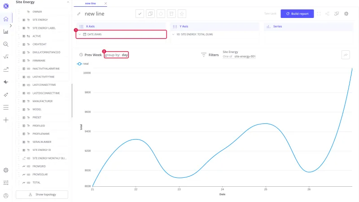Open the pulse waveform icon in sidebar
359x202 pixels.
[x=6, y=82]
